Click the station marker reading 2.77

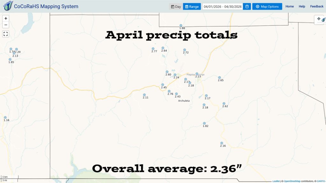[x=153, y=49]
